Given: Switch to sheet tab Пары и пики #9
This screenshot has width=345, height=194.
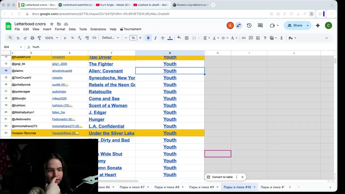Looking at the screenshot, I should [202, 187].
